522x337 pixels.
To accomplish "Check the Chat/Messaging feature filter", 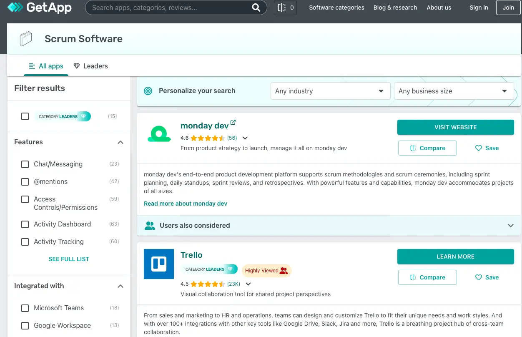I will [25, 164].
